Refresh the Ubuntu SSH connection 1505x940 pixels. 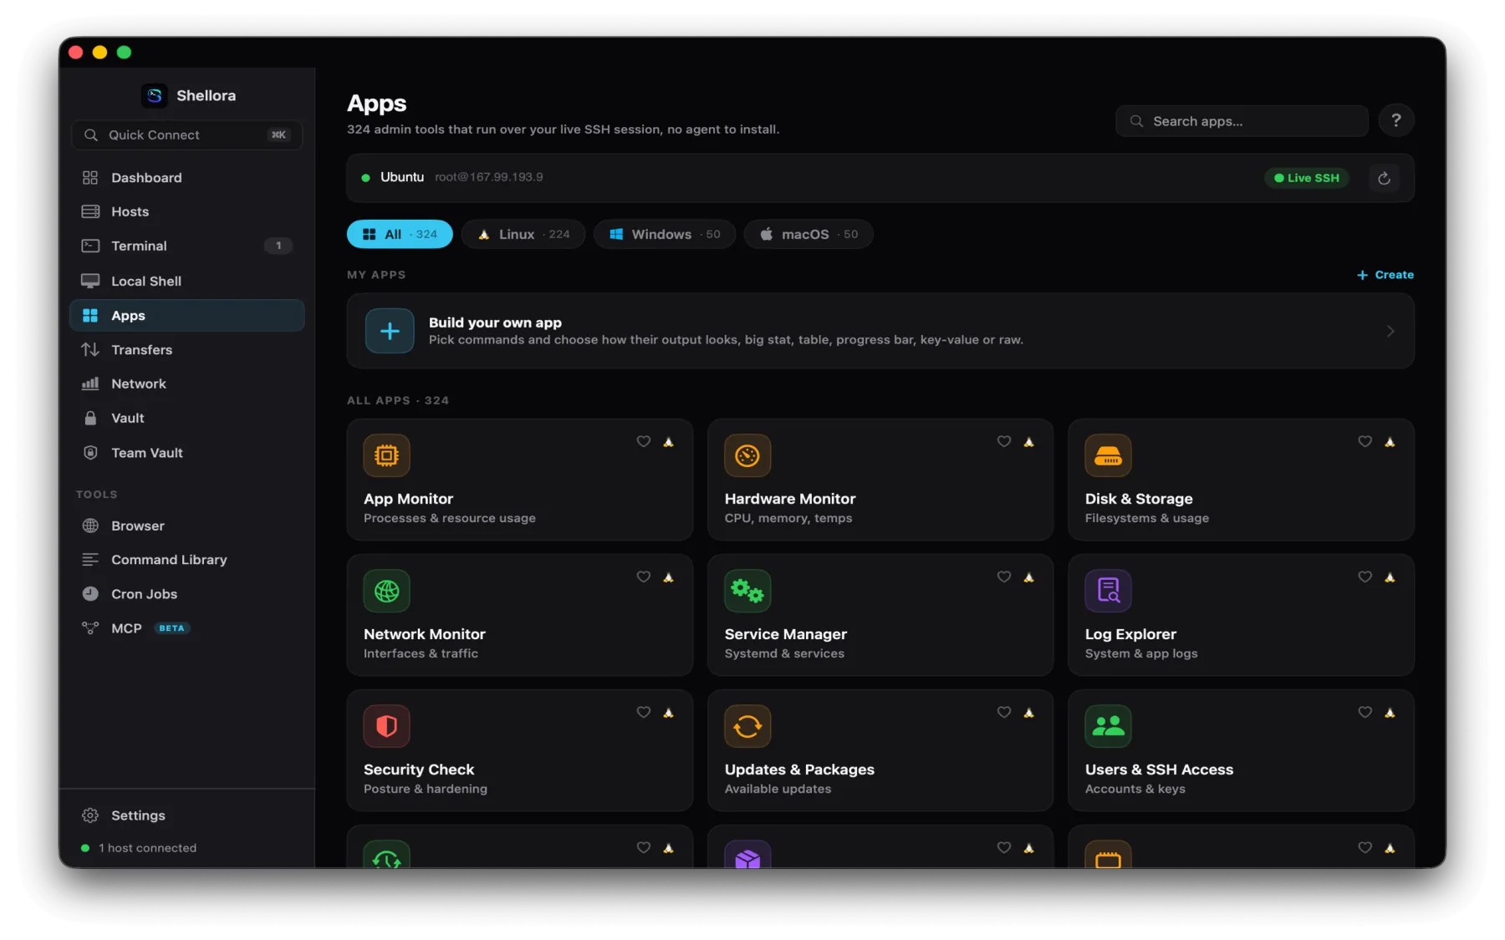(x=1384, y=178)
